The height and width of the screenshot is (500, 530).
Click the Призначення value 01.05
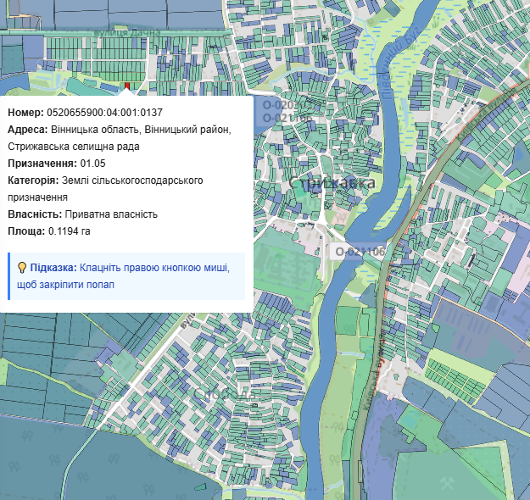(92, 164)
